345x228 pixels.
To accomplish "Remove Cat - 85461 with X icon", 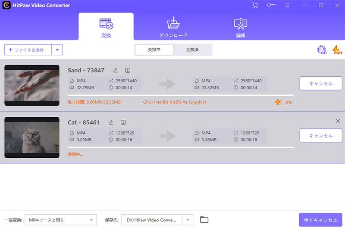I will click(338, 121).
